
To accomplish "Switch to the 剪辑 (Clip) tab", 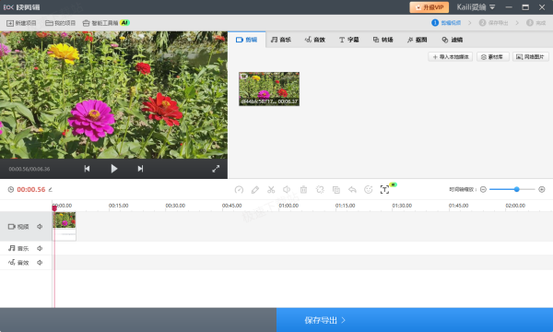I will (246, 40).
